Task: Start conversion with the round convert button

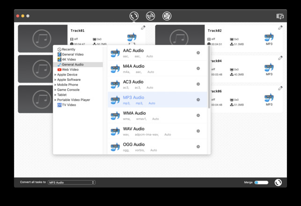Action: click(278, 183)
